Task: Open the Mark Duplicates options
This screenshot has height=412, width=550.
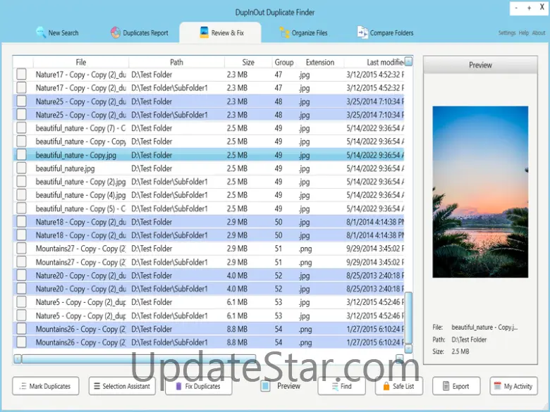Action: pos(45,386)
